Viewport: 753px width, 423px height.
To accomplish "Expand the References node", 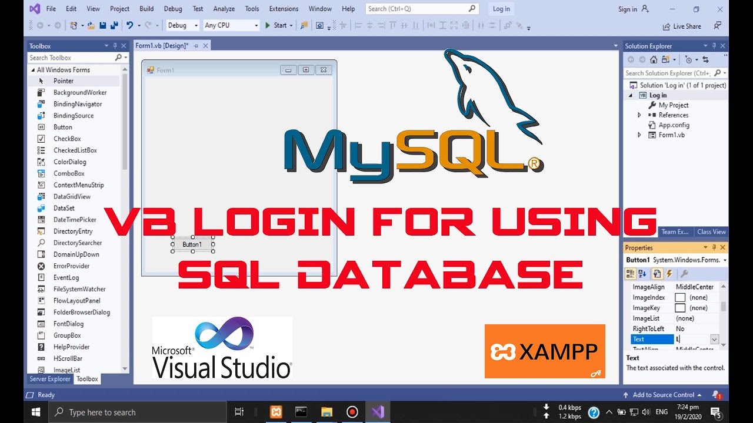I will [x=639, y=115].
